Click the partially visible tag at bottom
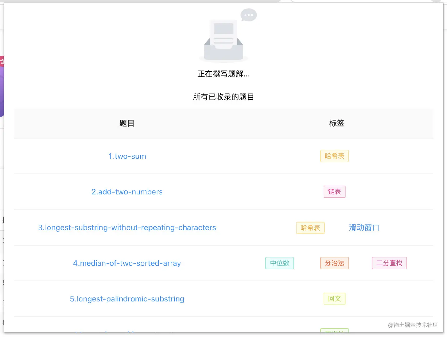This screenshot has height=337, width=447. [x=334, y=331]
